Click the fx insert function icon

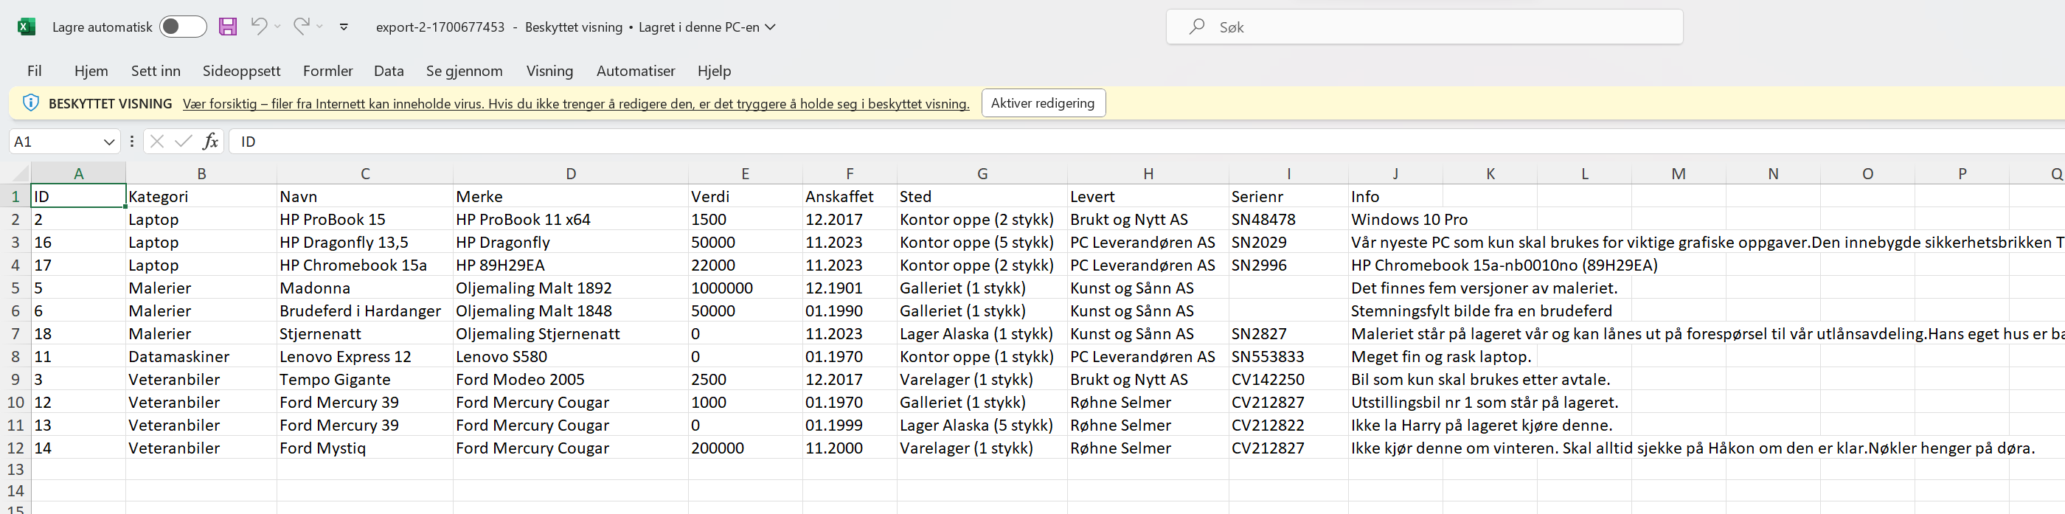click(x=211, y=141)
